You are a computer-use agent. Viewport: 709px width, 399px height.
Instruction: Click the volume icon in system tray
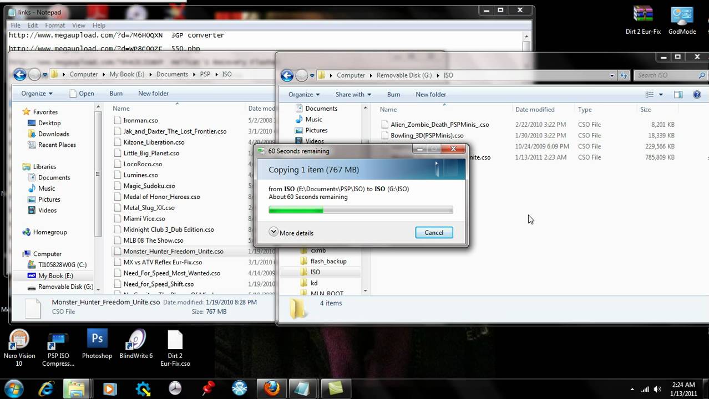657,389
